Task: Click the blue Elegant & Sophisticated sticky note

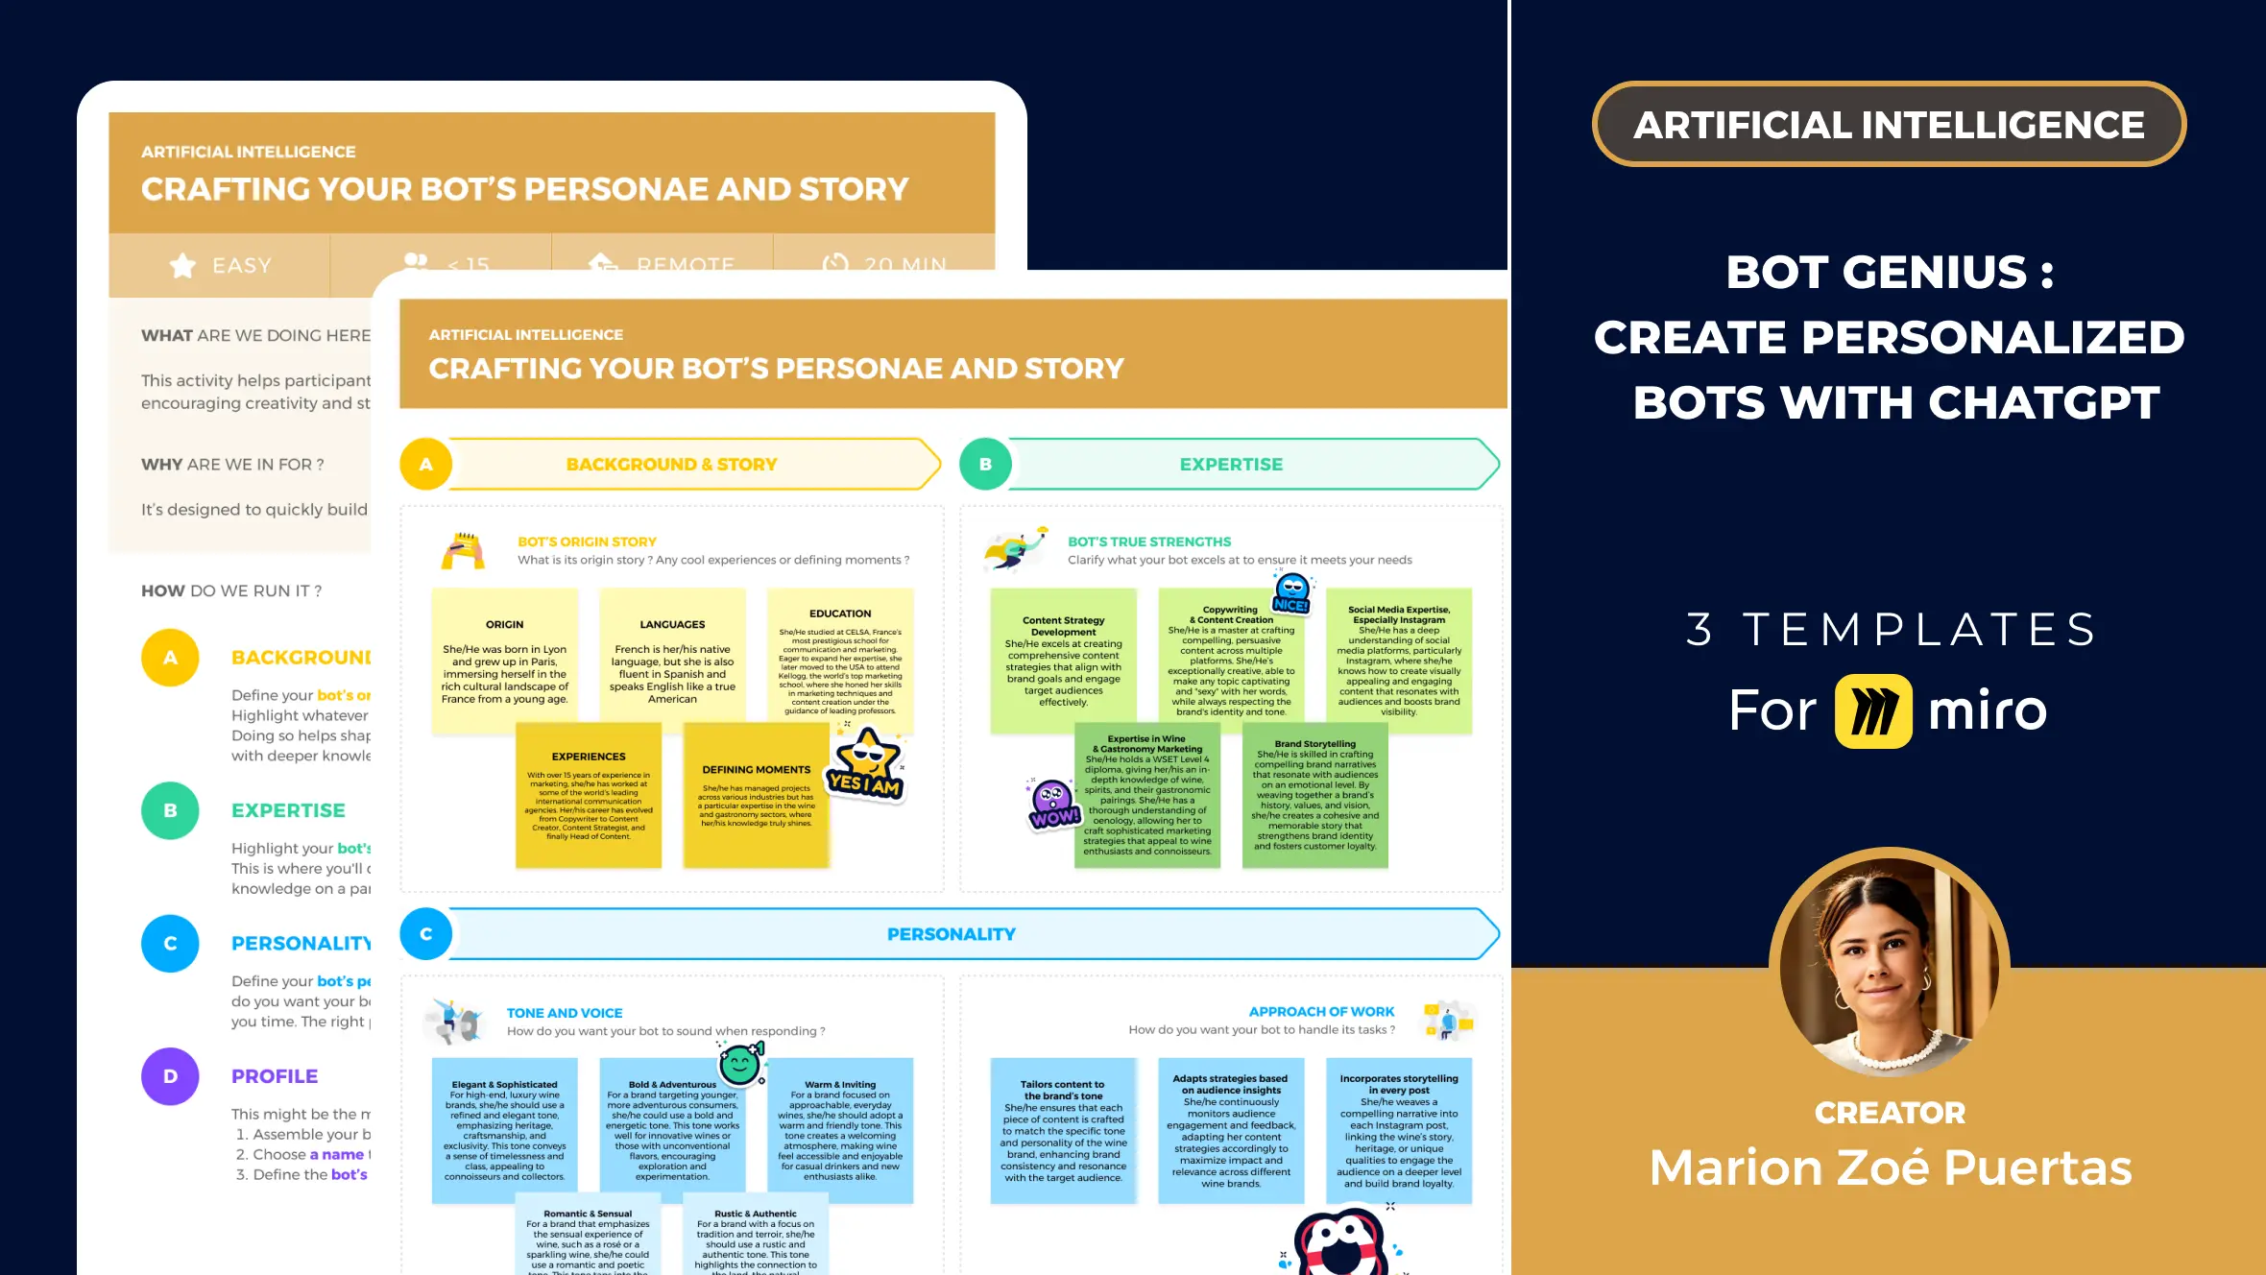Action: coord(505,1131)
